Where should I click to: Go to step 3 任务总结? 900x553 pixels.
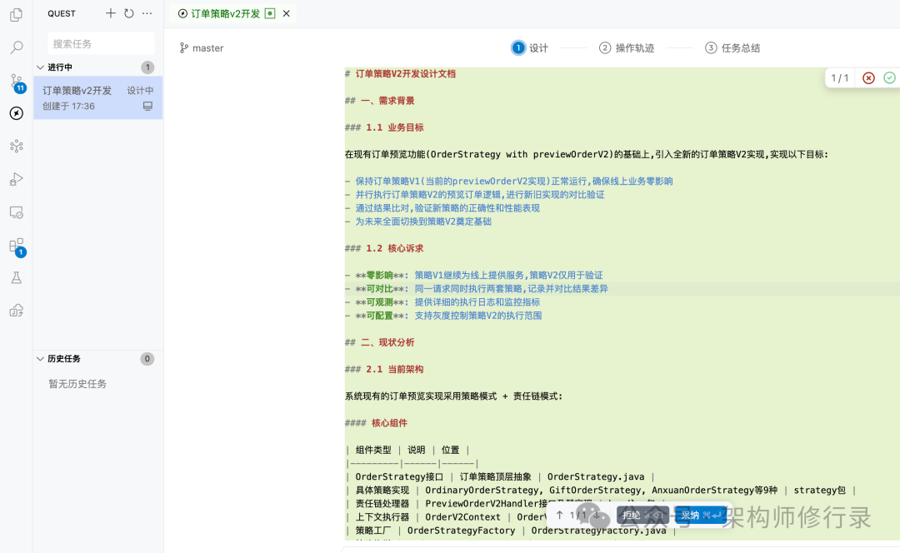[x=732, y=47]
